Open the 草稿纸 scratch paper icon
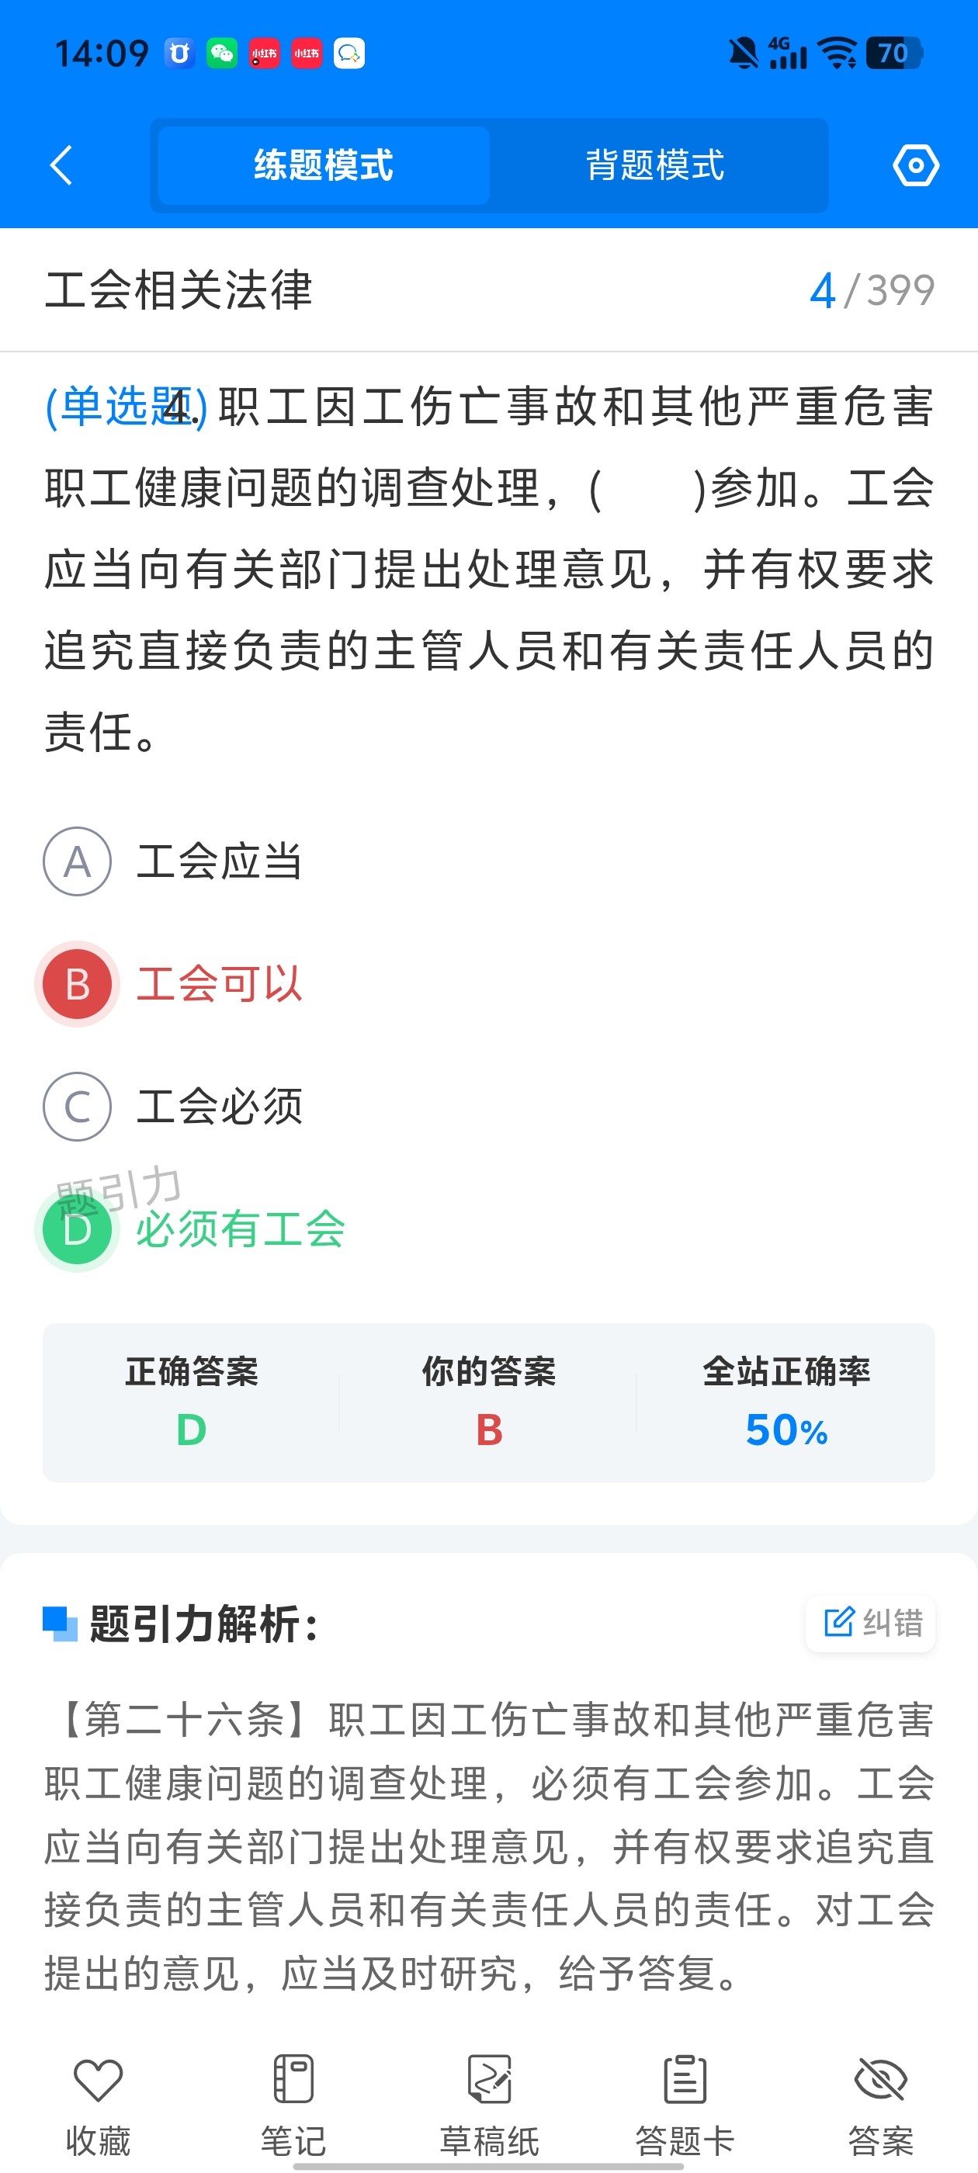Image resolution: width=978 pixels, height=2173 pixels. pyautogui.click(x=490, y=2080)
